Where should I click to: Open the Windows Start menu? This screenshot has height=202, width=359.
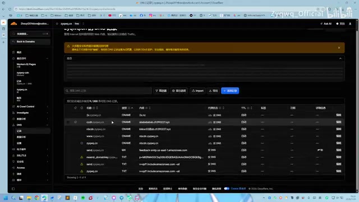point(6,198)
